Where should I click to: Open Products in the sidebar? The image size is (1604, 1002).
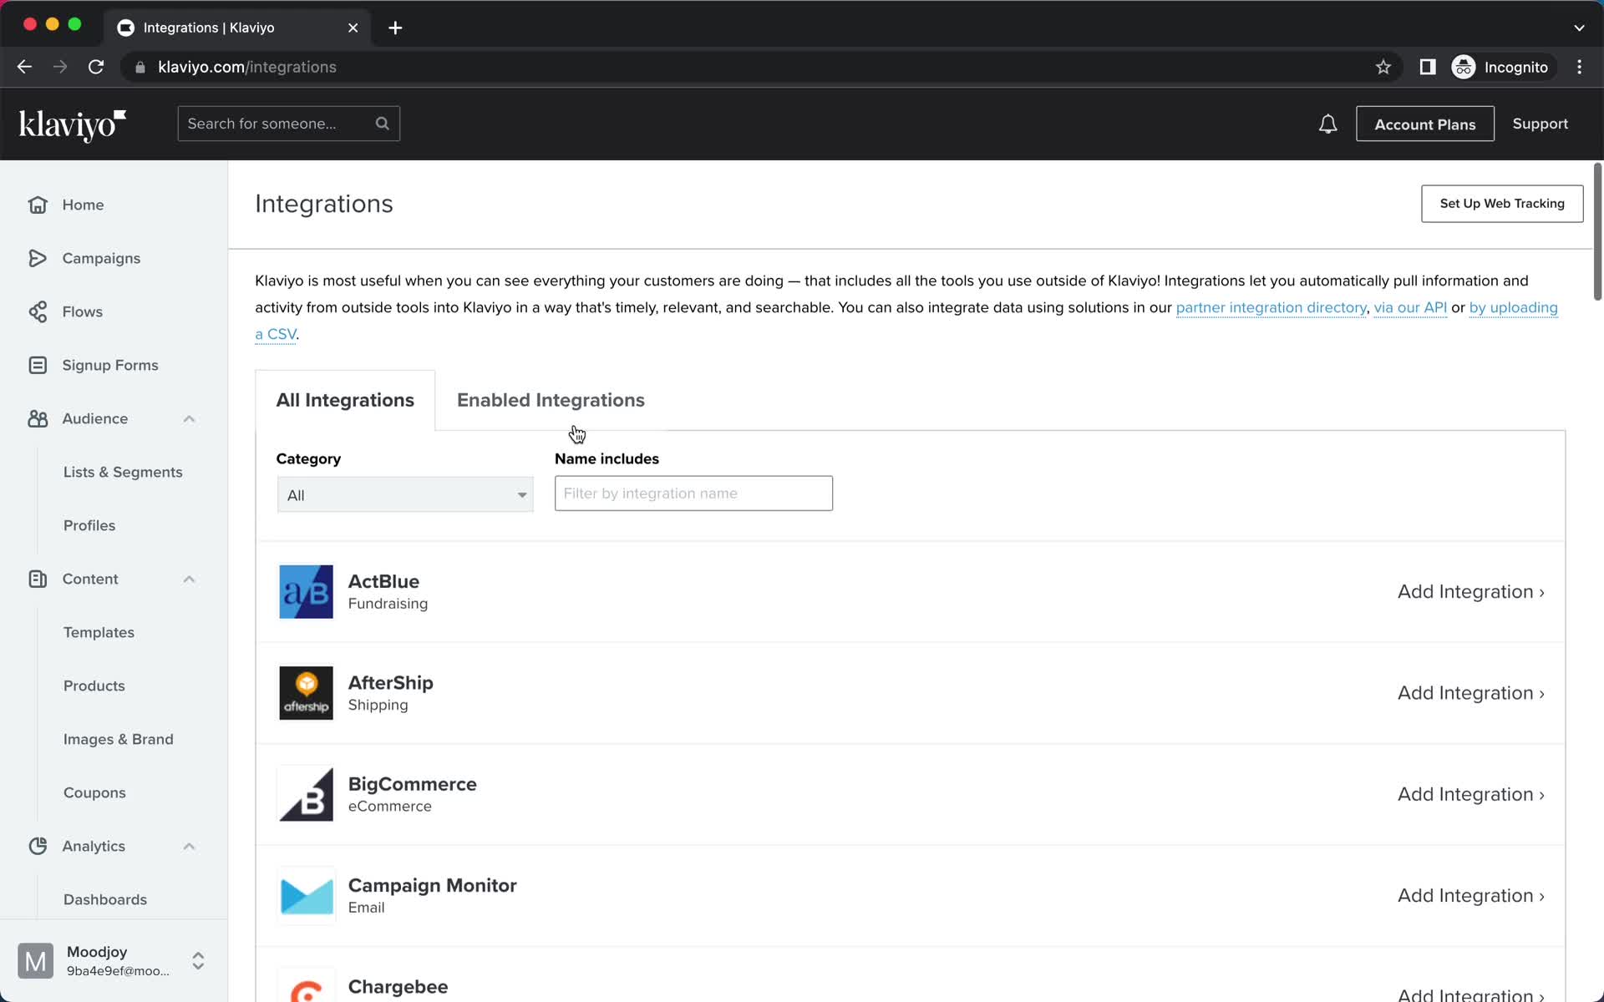94,686
